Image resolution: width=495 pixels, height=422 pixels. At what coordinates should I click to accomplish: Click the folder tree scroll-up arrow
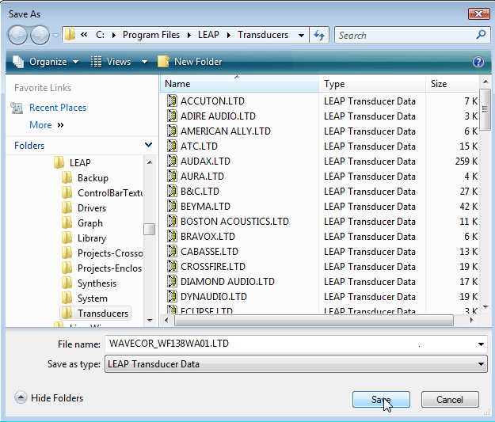[x=150, y=162]
